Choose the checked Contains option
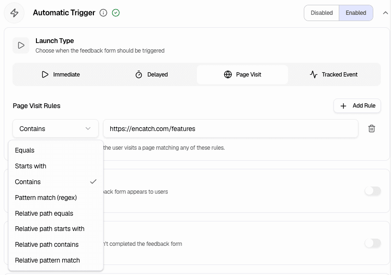Screen dimensions: 391x275 [56, 182]
